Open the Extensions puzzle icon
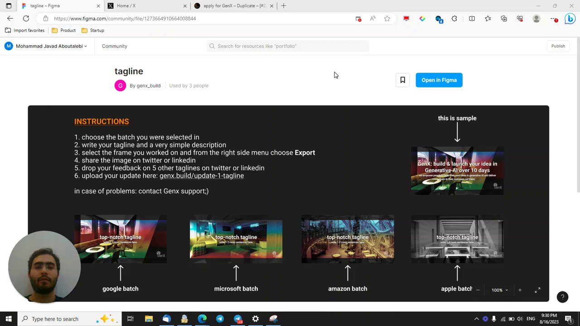Viewport: 580px width, 326px height. (454, 19)
